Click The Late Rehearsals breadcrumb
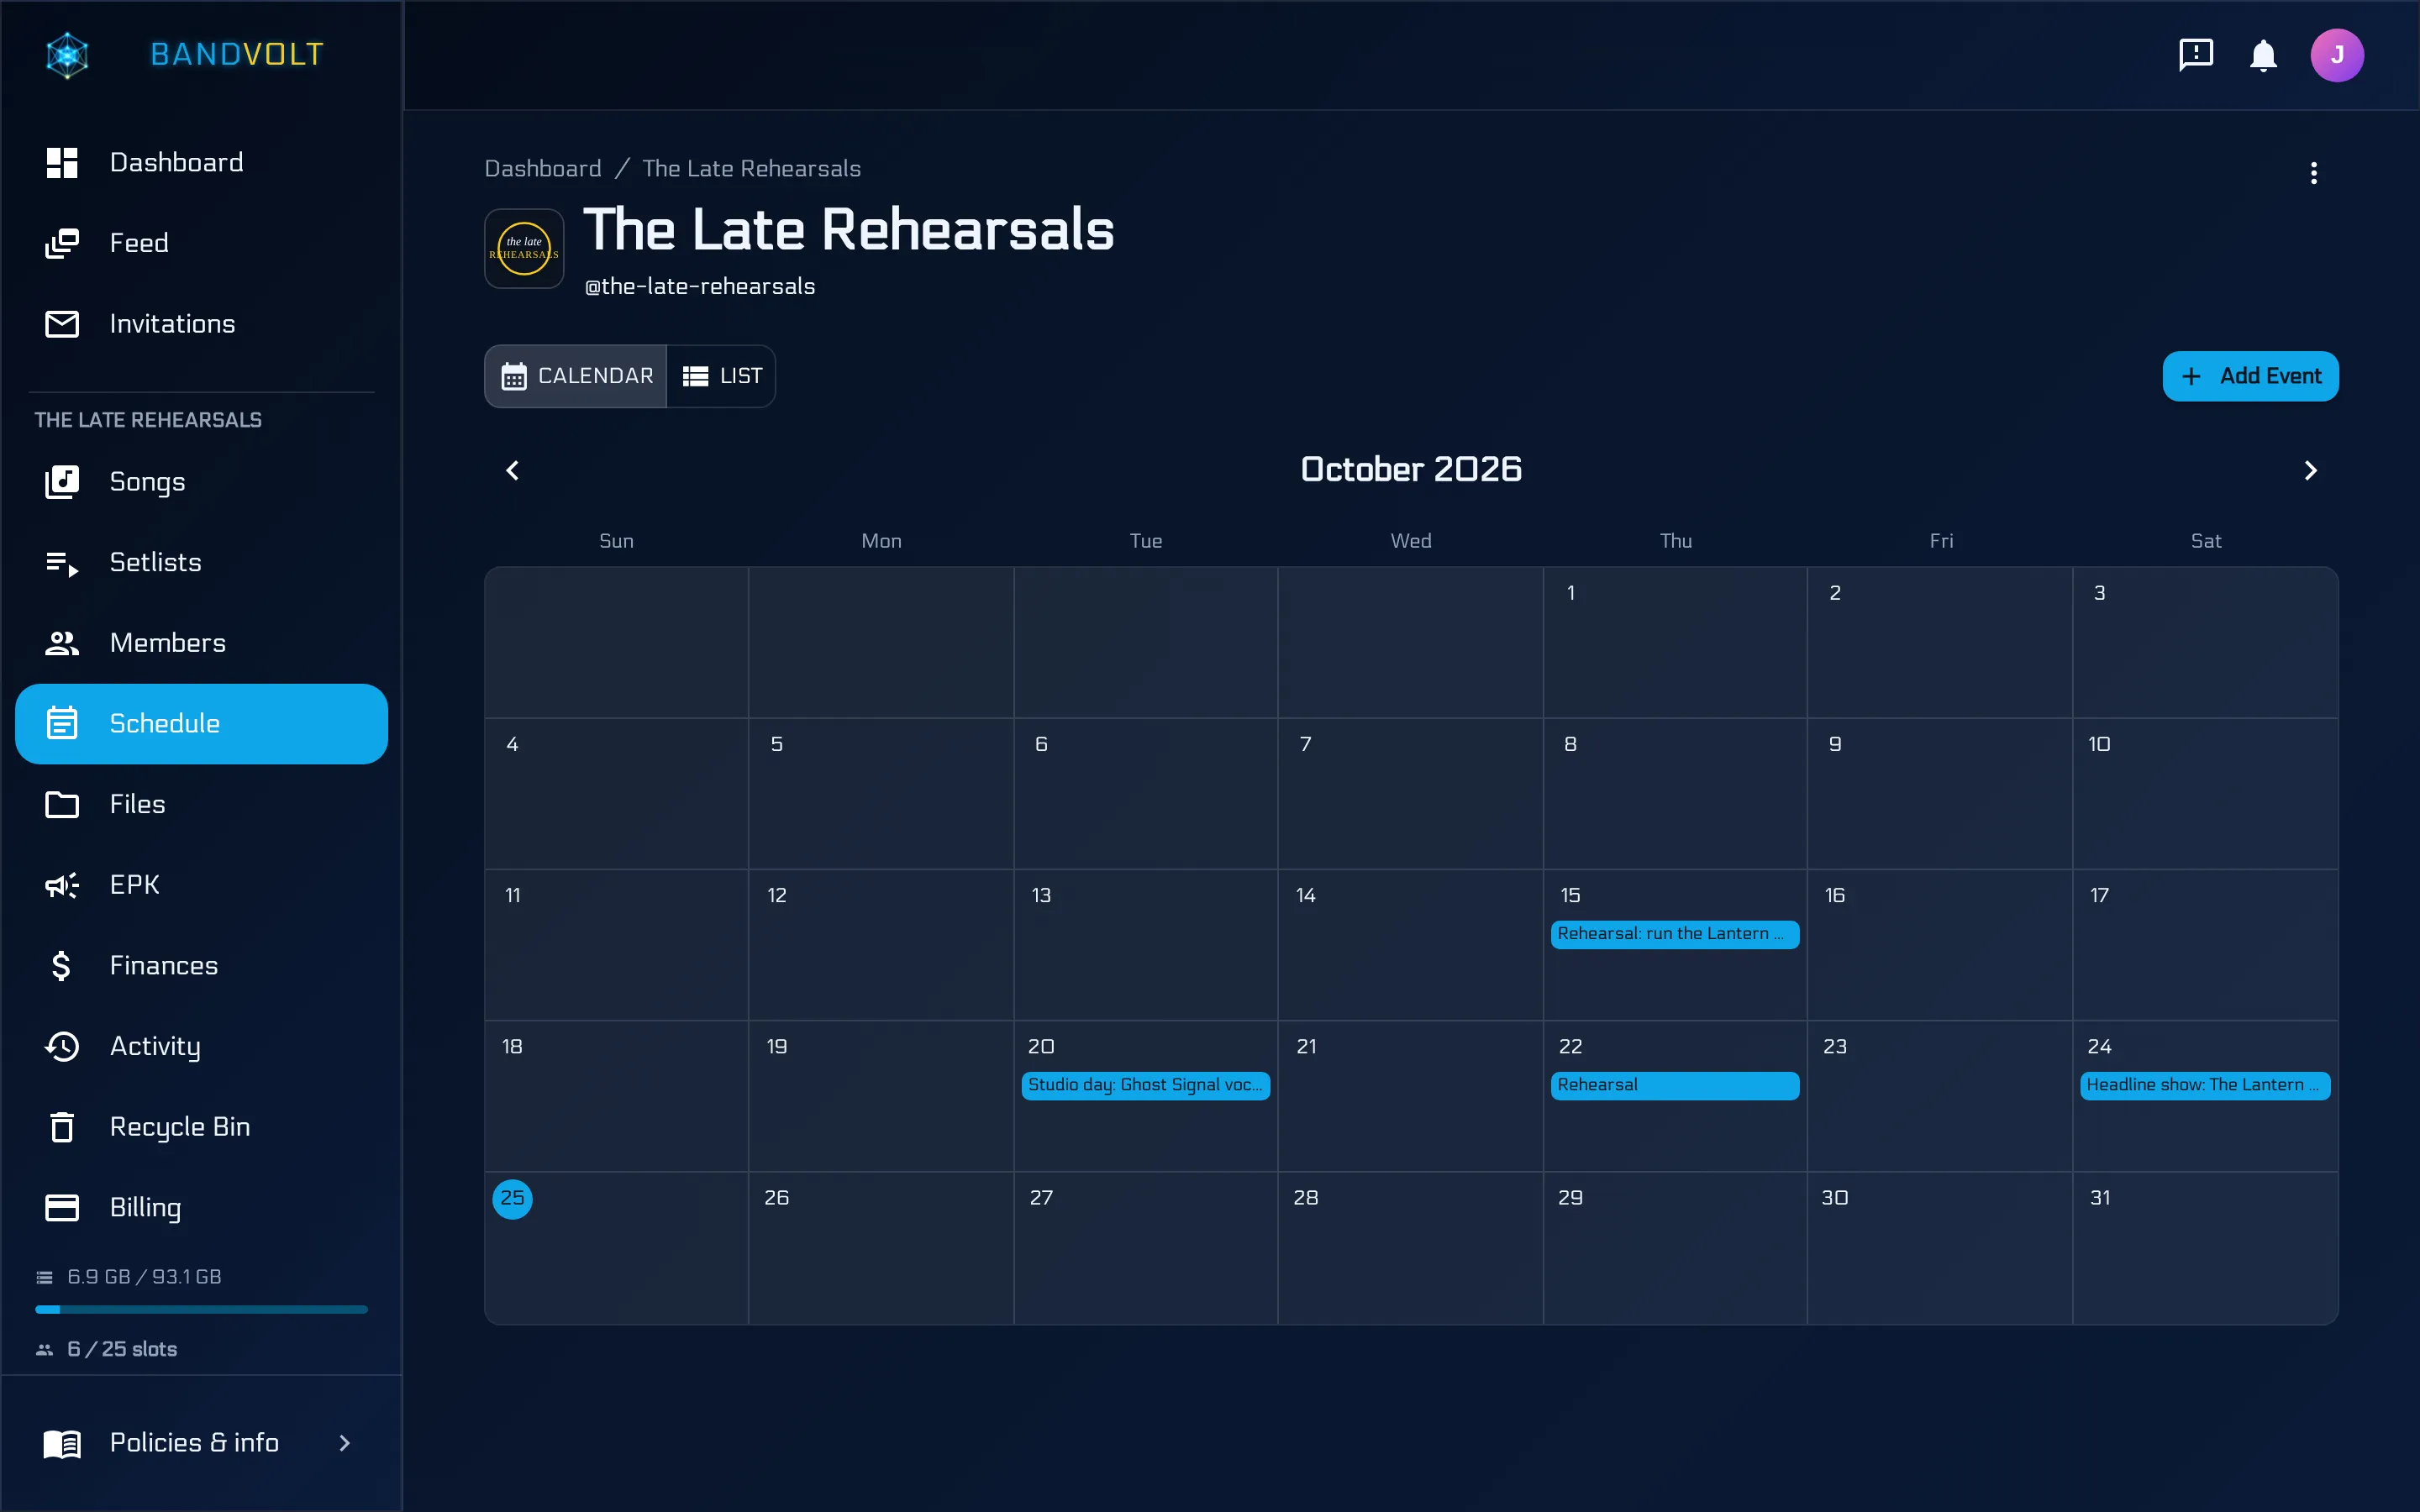The image size is (2420, 1512). pyautogui.click(x=751, y=169)
